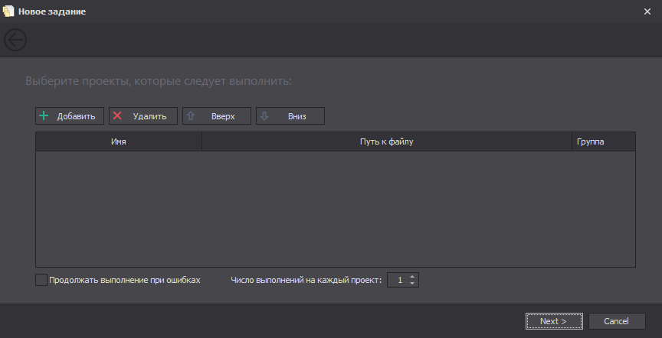Sort by the Имя column header
Image resolution: width=662 pixels, height=338 pixels.
coord(119,141)
